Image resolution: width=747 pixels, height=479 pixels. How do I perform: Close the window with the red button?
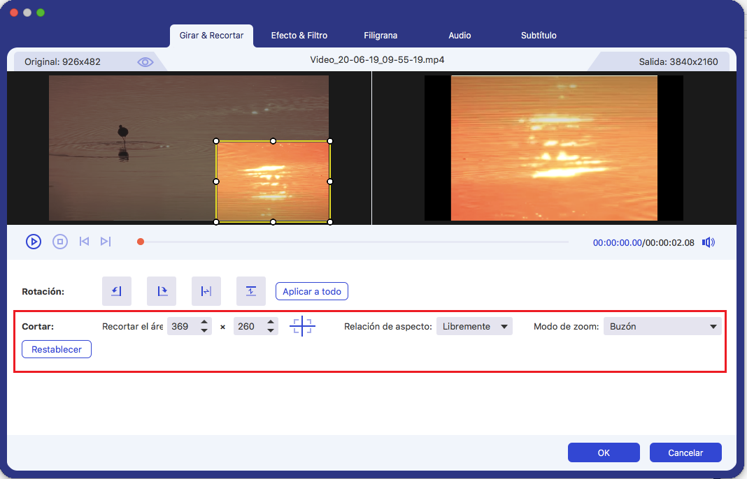[x=14, y=13]
